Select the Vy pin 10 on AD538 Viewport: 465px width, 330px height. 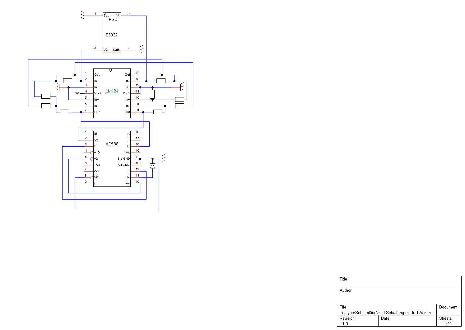point(128,184)
